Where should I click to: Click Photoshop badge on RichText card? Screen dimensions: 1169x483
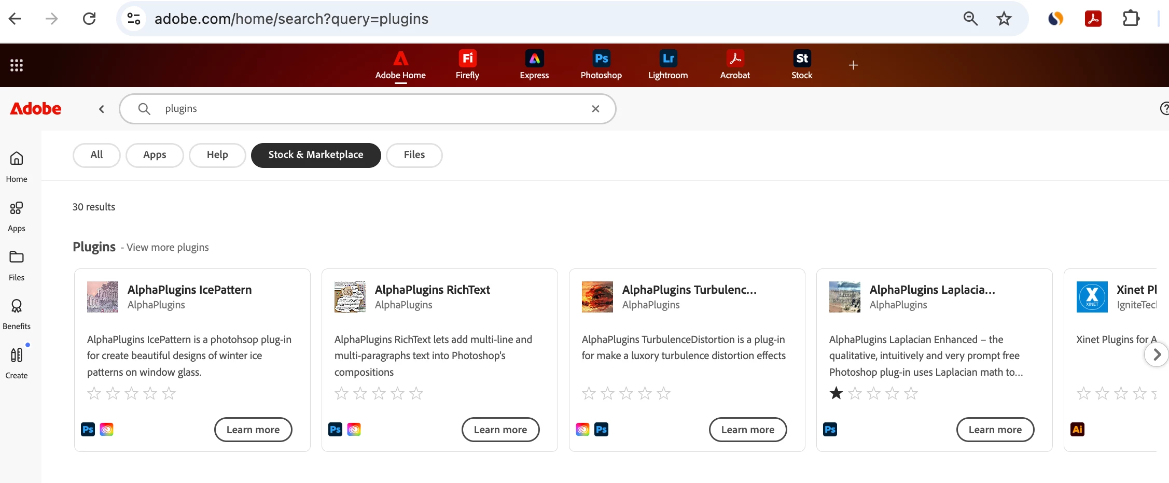336,429
